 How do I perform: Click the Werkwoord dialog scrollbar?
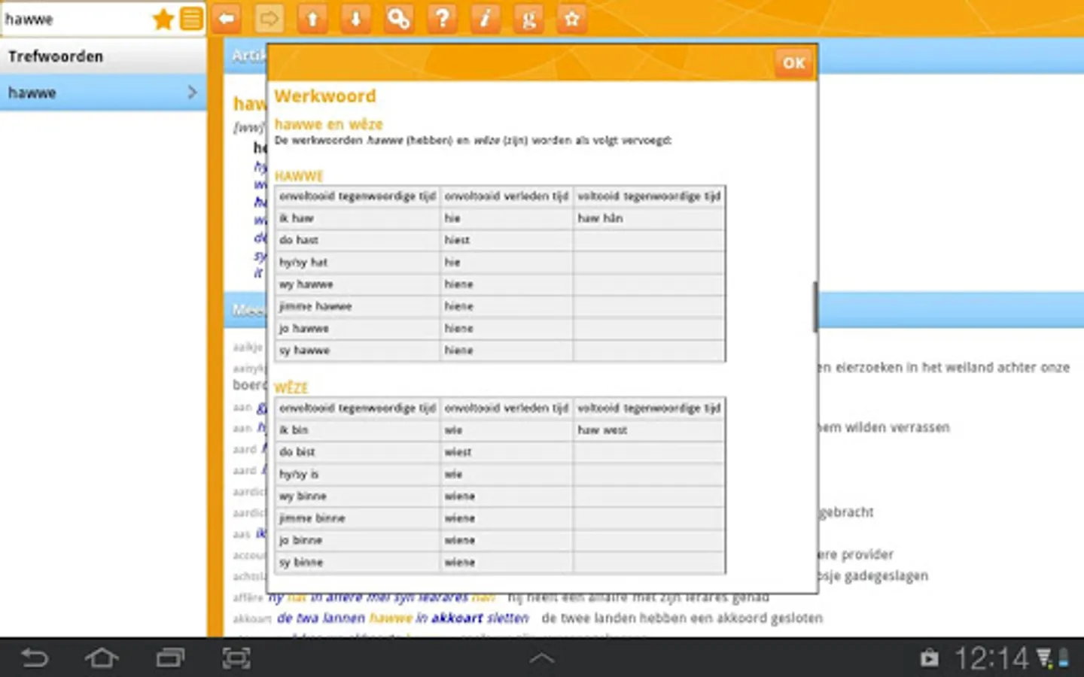[x=815, y=307]
